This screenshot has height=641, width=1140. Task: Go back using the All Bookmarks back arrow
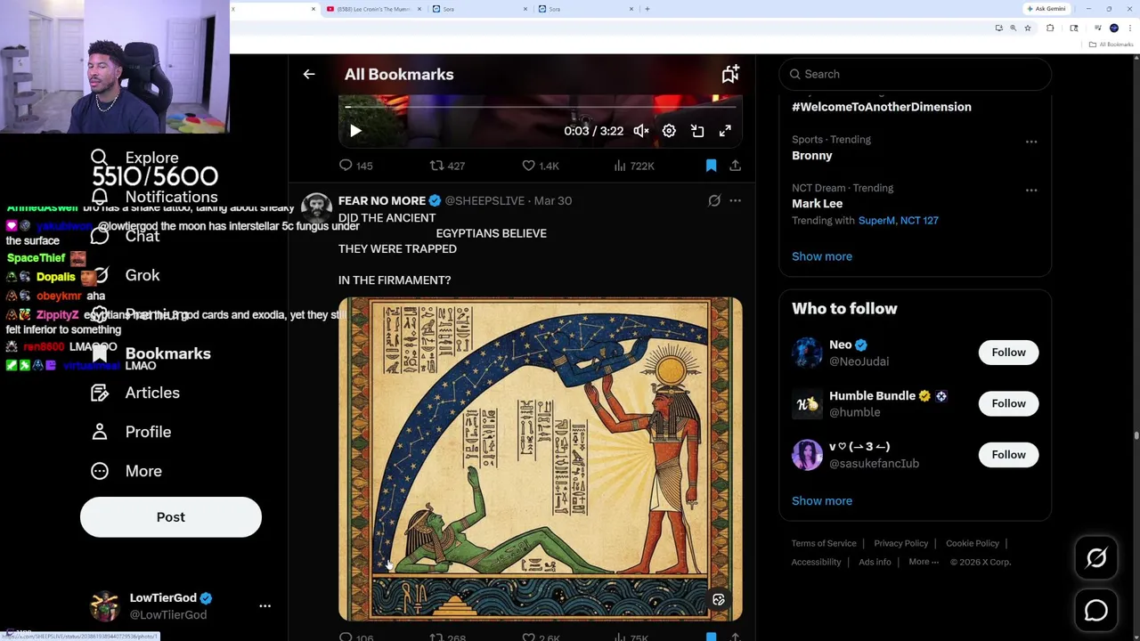(x=309, y=75)
